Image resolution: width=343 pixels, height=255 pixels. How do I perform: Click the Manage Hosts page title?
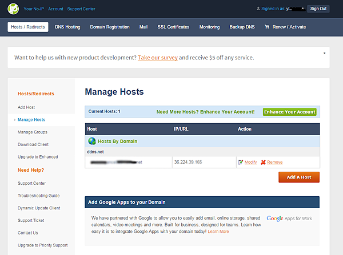pos(114,92)
